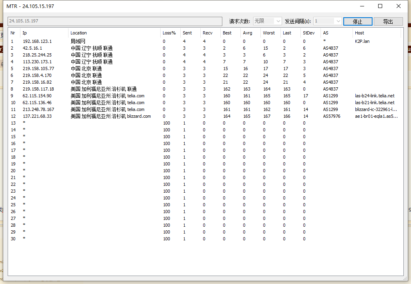Sort by the Loss% column header
The width and height of the screenshot is (411, 284).
[169, 33]
